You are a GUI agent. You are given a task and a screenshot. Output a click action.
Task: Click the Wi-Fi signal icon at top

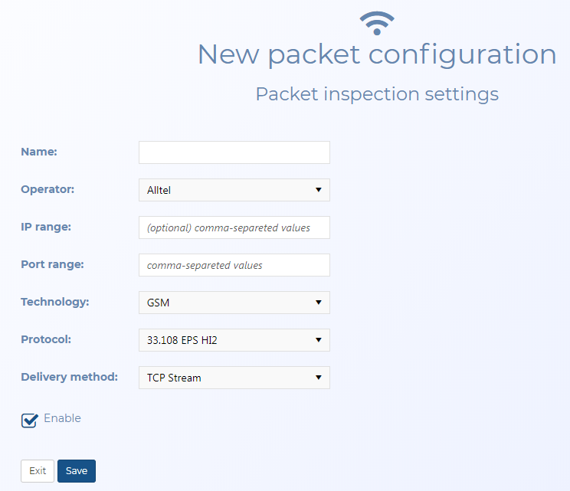click(x=376, y=23)
